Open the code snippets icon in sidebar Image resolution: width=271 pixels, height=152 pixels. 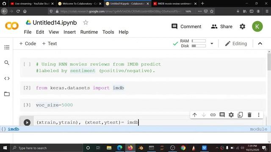(x=7, y=79)
